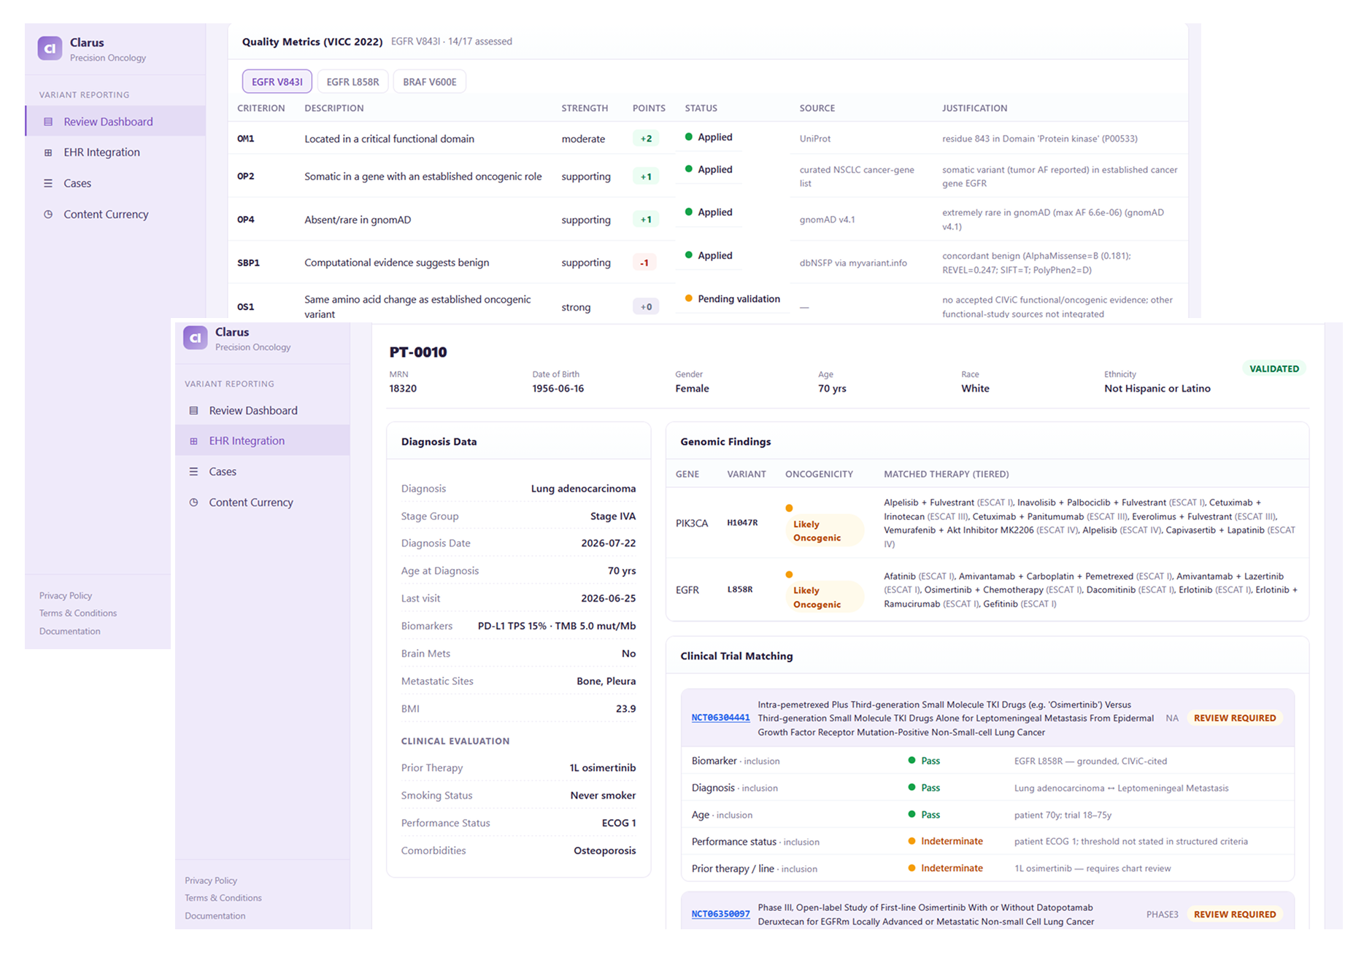Click the Bone, Pleura metastatic sites value

point(606,681)
